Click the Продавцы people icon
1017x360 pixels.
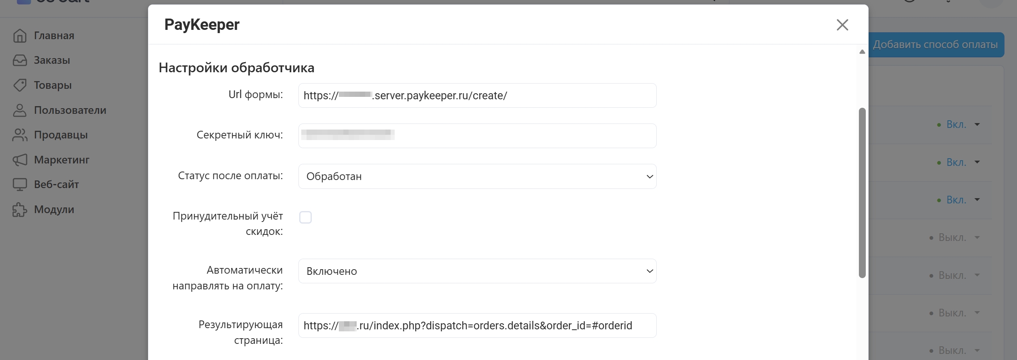click(19, 135)
